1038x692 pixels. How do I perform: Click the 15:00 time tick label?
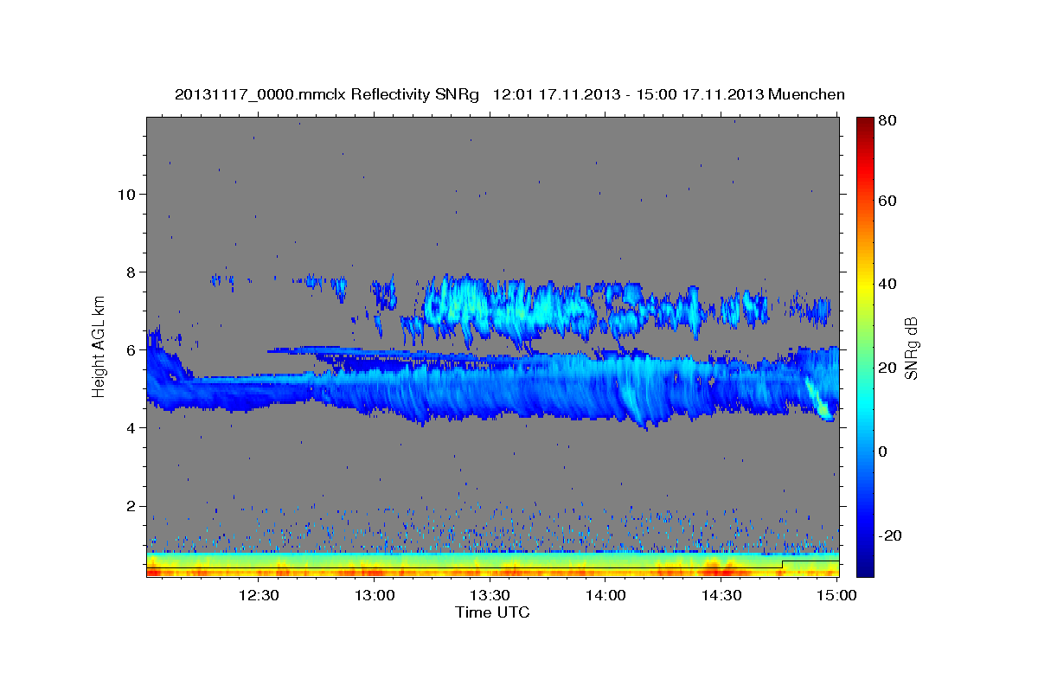(836, 595)
